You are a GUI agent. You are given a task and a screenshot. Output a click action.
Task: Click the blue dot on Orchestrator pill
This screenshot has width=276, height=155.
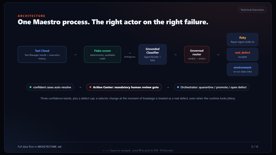click(178, 87)
